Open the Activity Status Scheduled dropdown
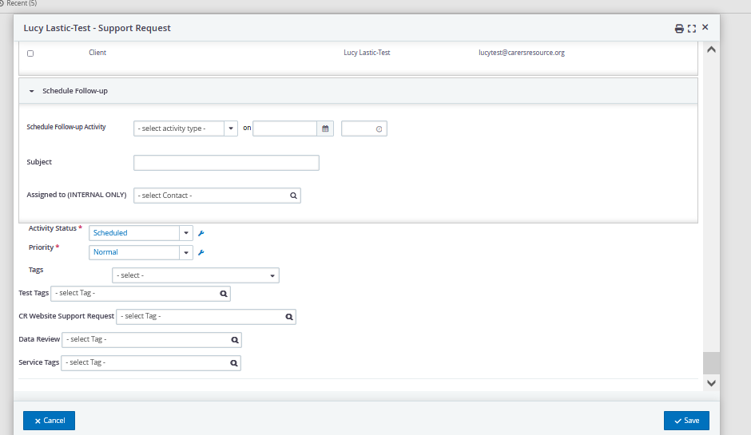Image resolution: width=751 pixels, height=435 pixels. click(141, 233)
